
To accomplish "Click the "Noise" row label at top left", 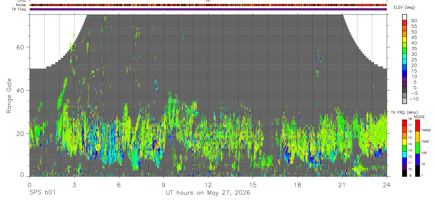I will coord(21,5).
